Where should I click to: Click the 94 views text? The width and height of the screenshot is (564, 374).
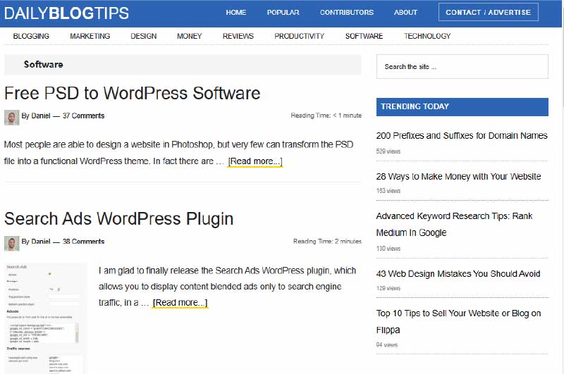tap(387, 345)
